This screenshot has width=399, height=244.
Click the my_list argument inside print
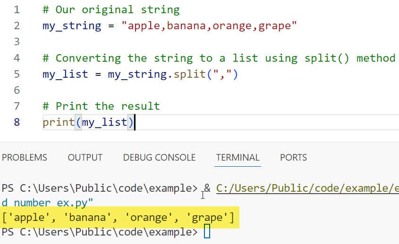click(x=104, y=122)
